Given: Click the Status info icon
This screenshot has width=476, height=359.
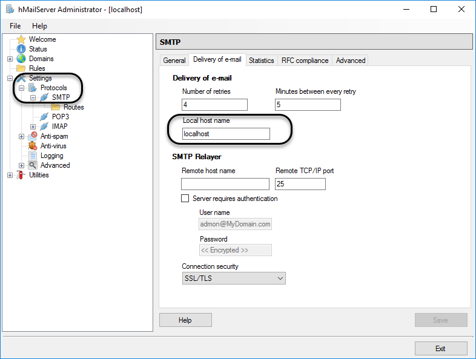Looking at the screenshot, I should [21, 49].
